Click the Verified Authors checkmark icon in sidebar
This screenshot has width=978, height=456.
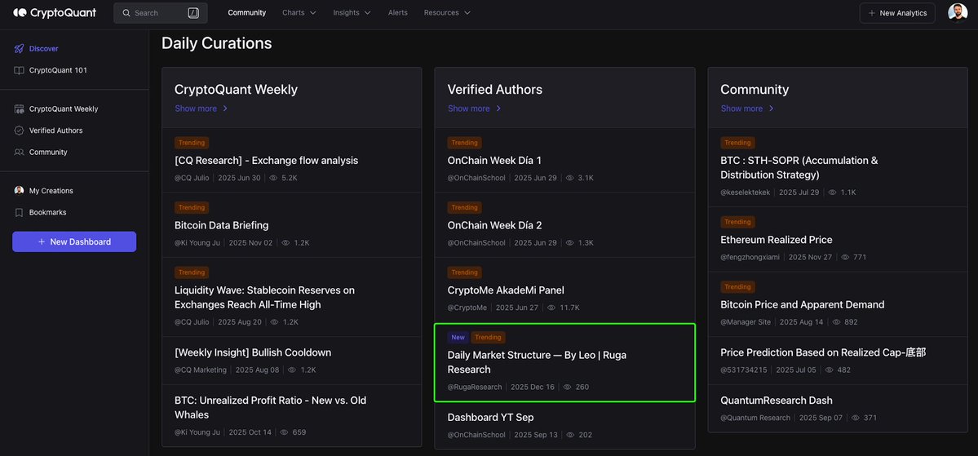19,131
